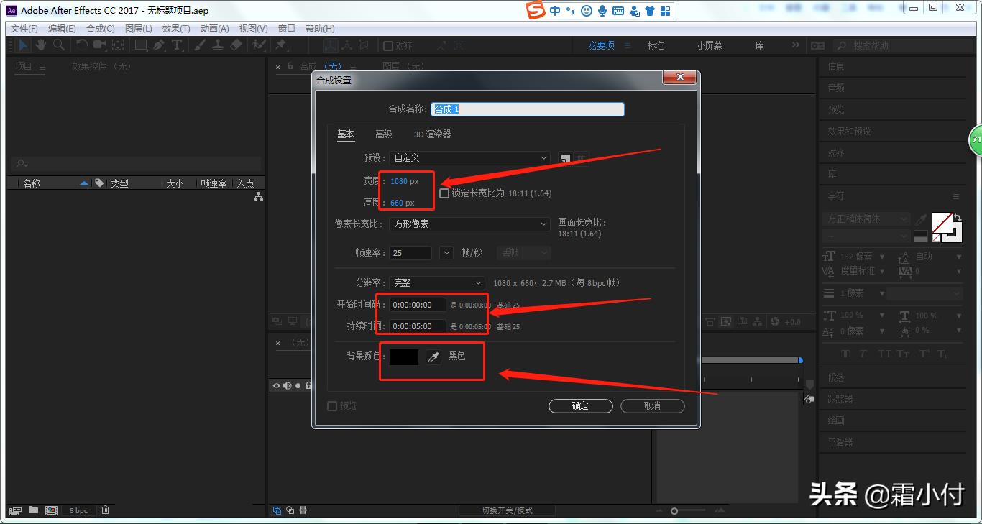
Task: Expand the workspace overflow chevrons
Action: [x=795, y=45]
